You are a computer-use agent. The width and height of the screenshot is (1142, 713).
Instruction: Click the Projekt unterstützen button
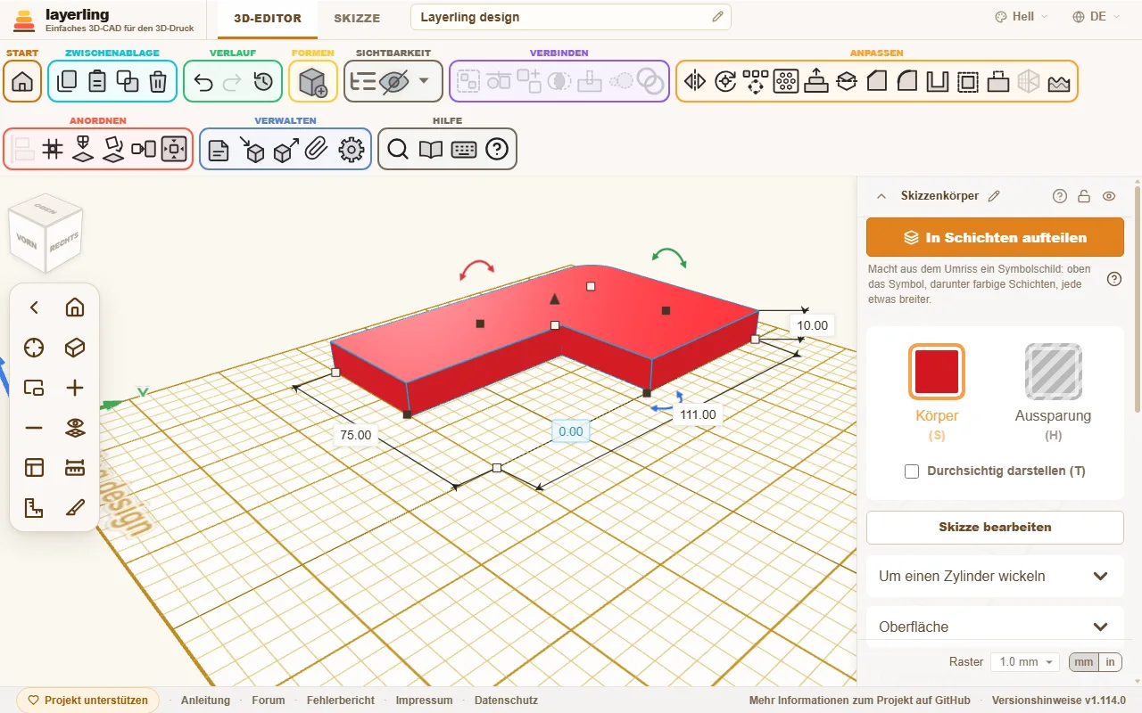click(x=88, y=701)
